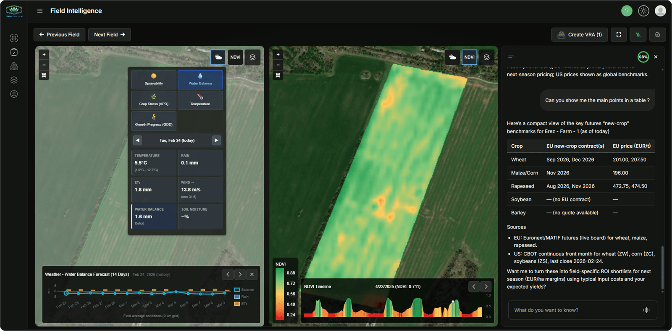Select the Temperature weather tab
The image size is (672, 331).
click(x=200, y=100)
